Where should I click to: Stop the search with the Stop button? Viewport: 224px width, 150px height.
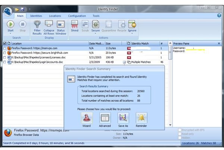click(22, 26)
